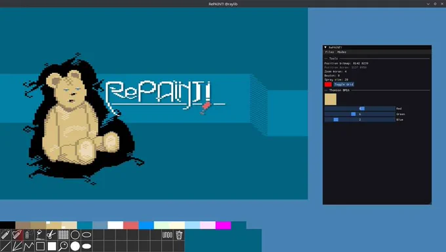
Task: Select the outlined ellipse tool
Action: click(x=87, y=235)
